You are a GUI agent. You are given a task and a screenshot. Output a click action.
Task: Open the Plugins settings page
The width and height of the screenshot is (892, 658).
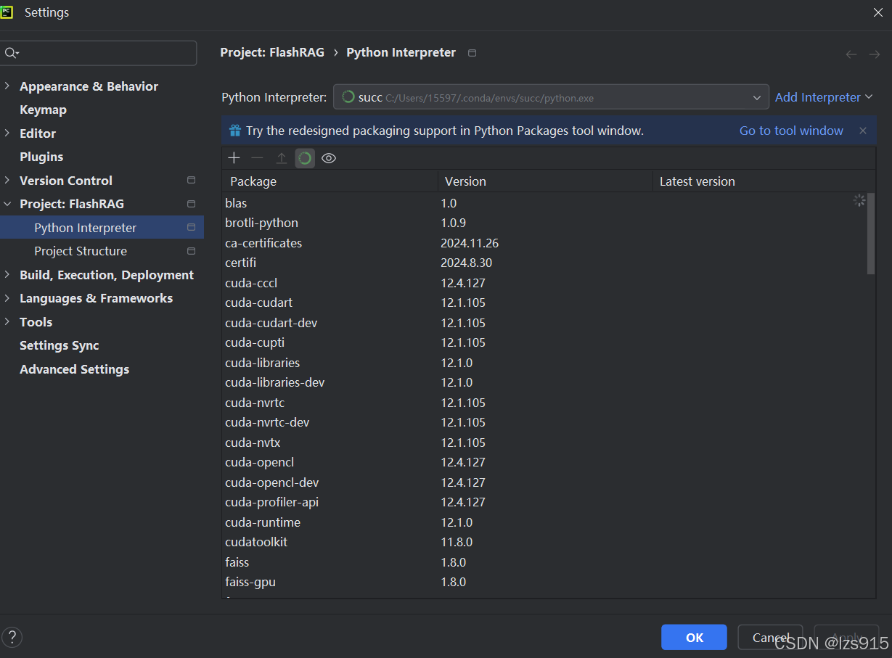[41, 157]
